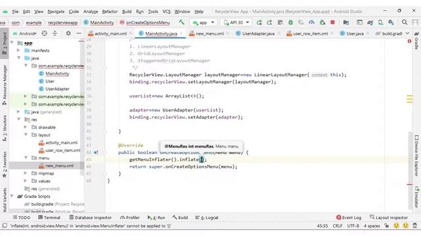421x236 pixels.
Task: Open the app run configuration dropdown
Action: [203, 22]
